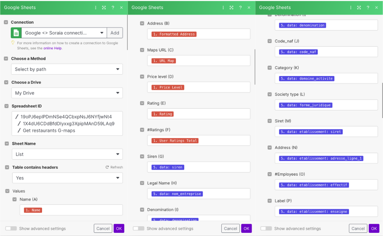Open the Sheet Name List dropdown

(x=68, y=154)
